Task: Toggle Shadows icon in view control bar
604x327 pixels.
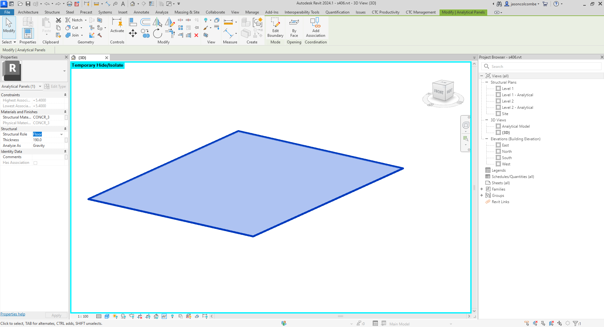Action: coord(123,316)
